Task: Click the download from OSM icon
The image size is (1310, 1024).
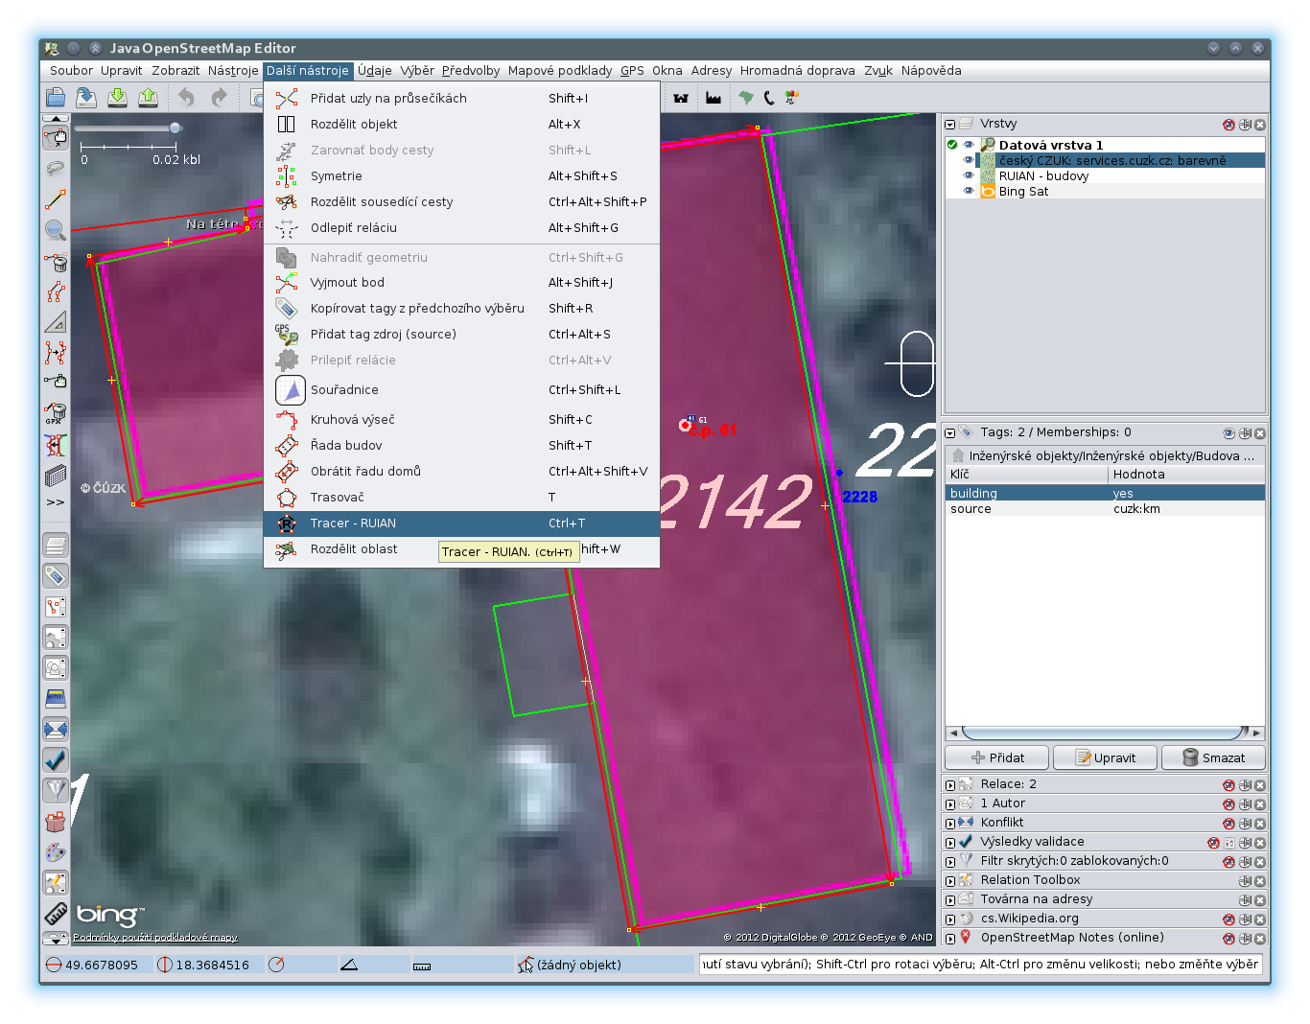Action: click(86, 97)
